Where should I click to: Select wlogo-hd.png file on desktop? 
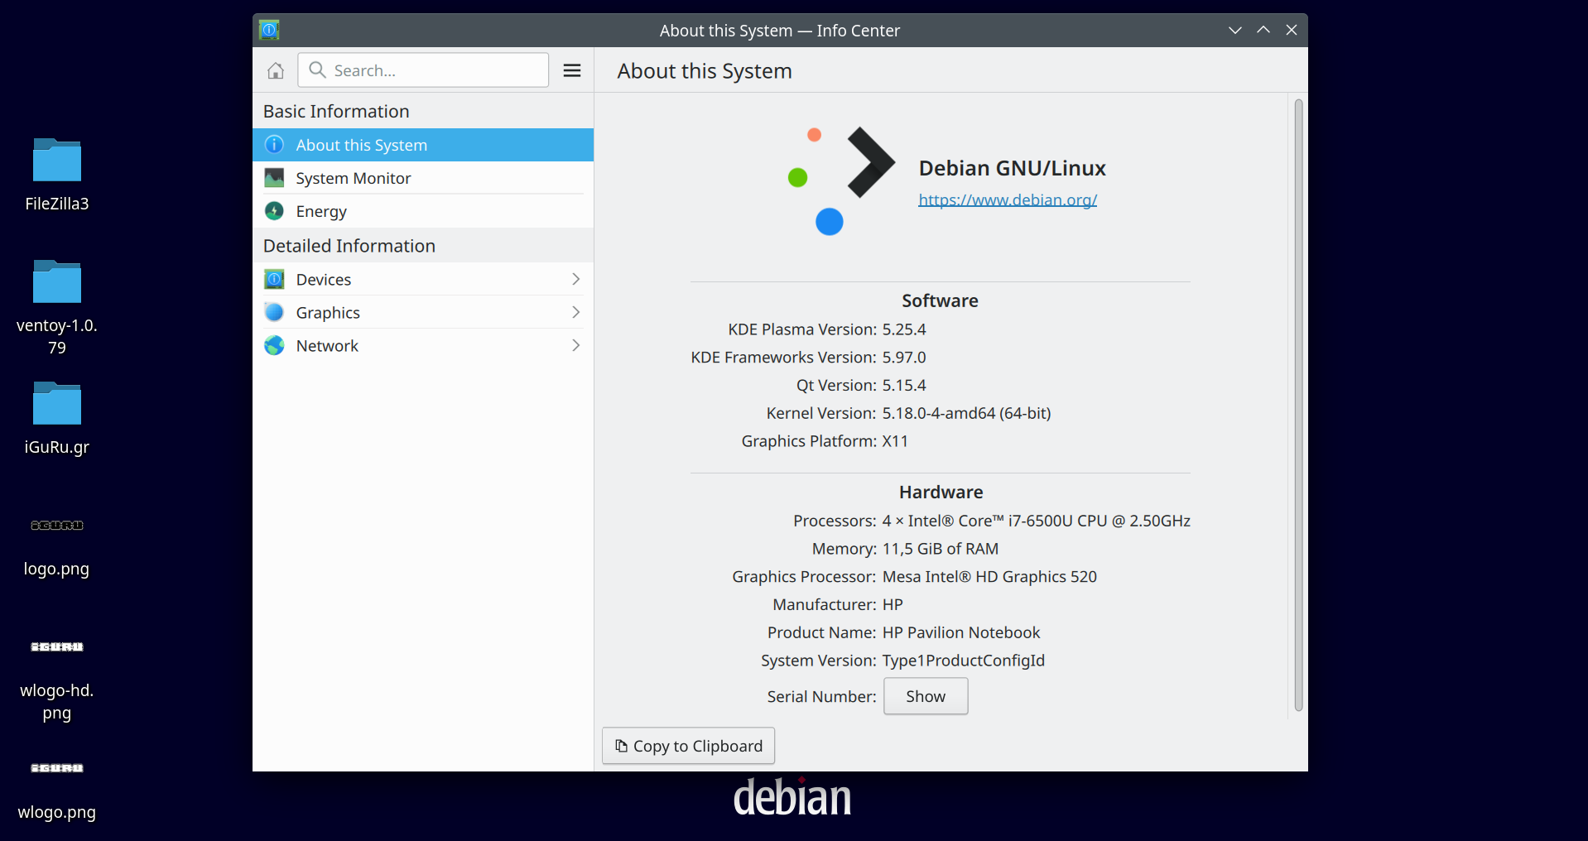tap(57, 679)
